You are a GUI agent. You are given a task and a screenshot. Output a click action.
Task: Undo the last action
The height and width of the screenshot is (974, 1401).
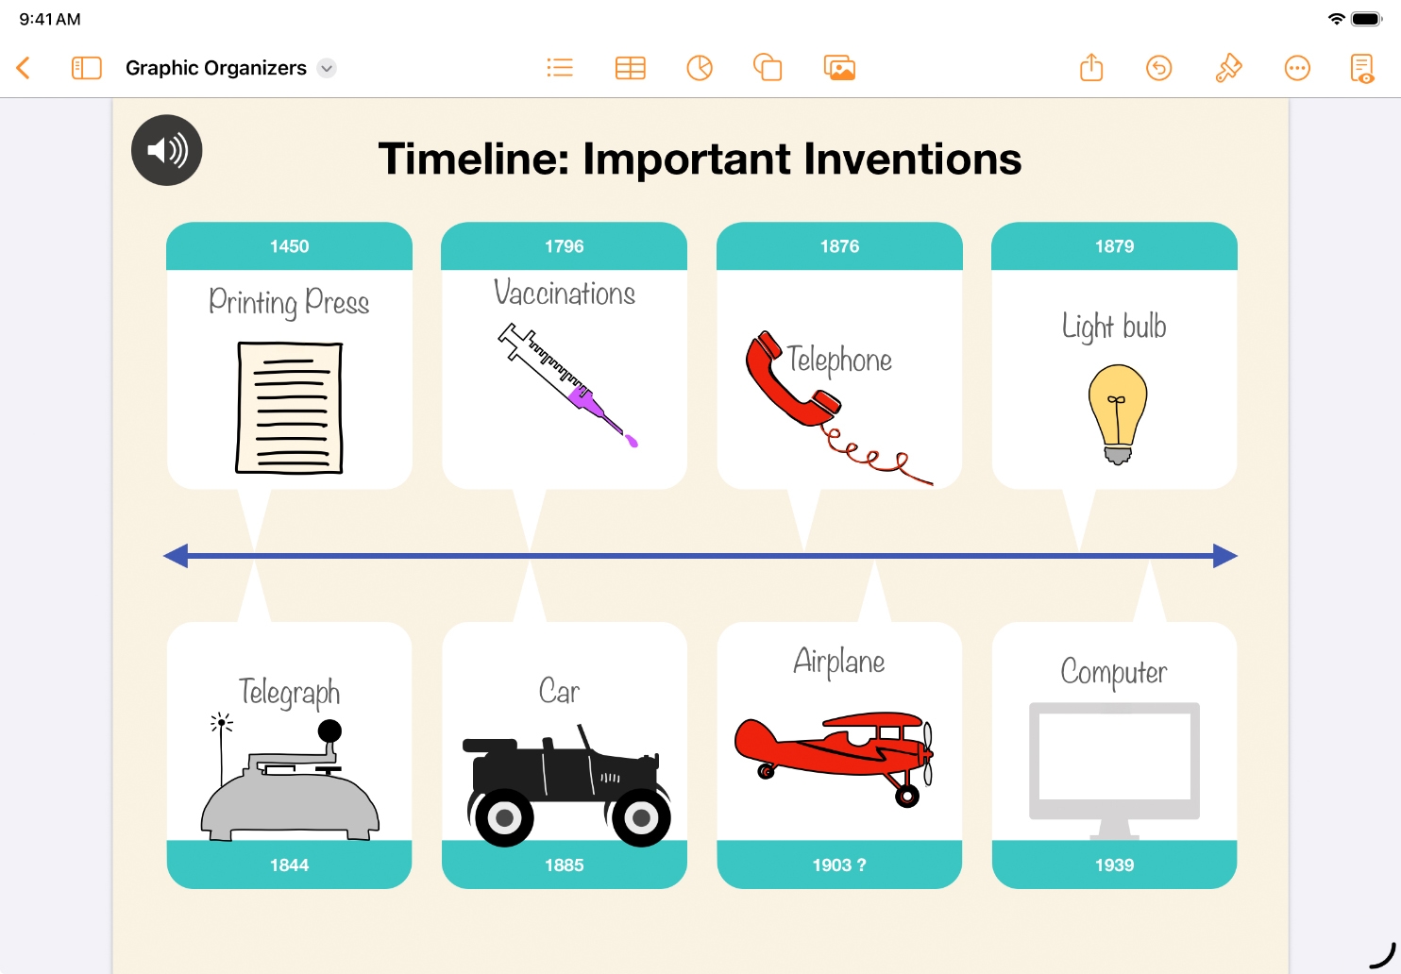(x=1158, y=68)
